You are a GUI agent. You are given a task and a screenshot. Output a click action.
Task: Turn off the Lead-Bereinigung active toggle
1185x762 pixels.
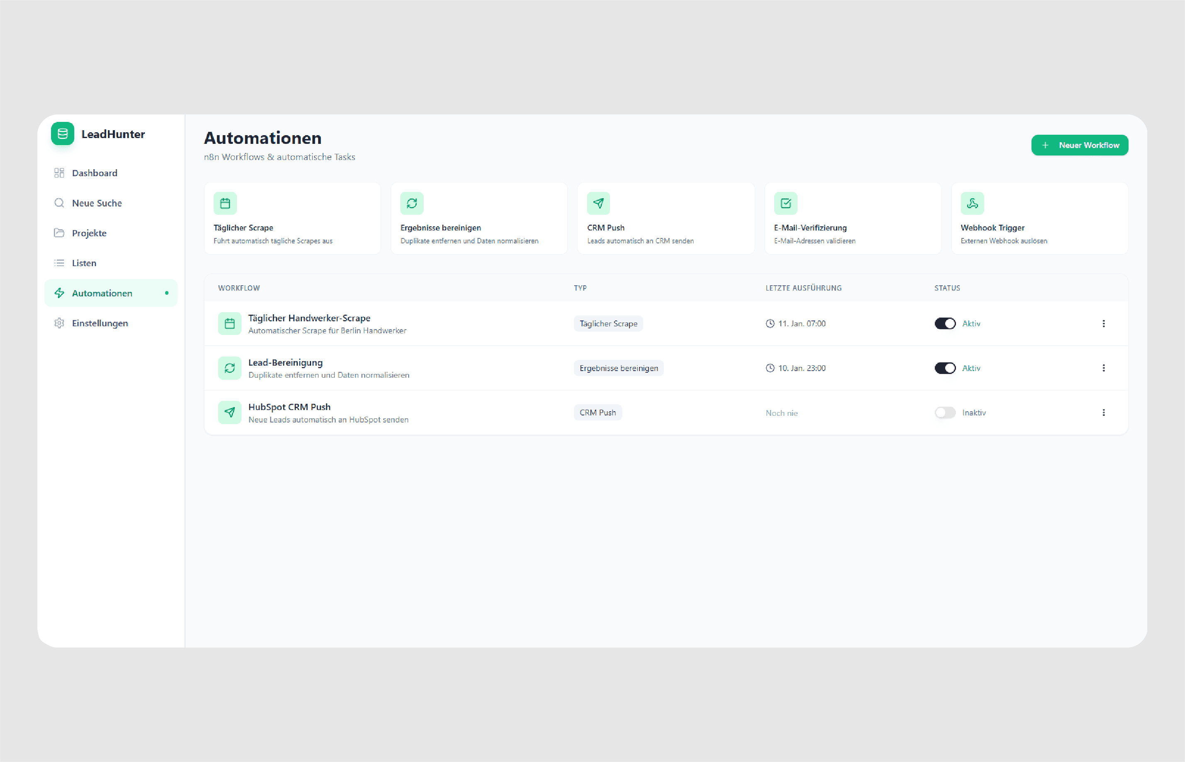[944, 368]
